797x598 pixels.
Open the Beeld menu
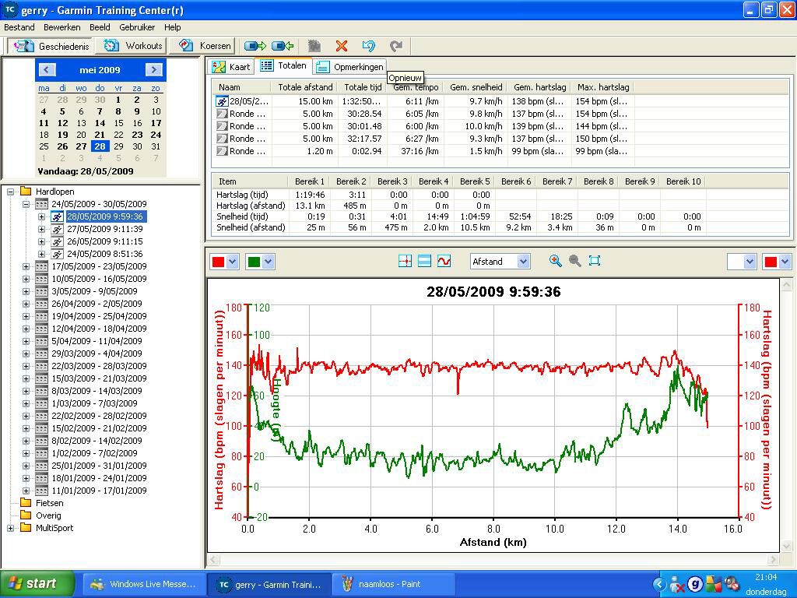100,27
